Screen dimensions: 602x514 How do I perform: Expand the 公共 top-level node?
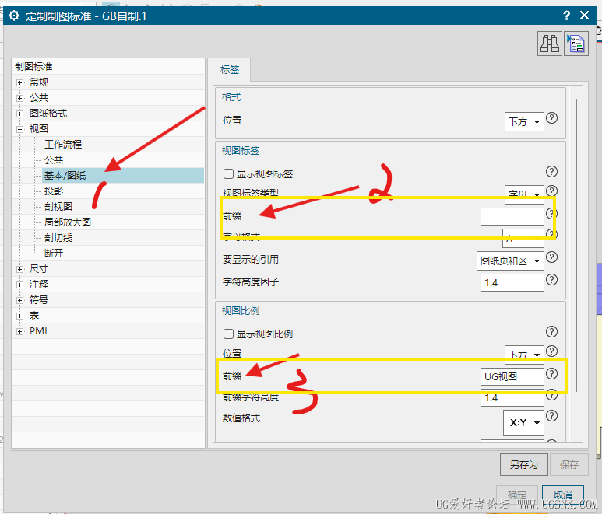coord(19,98)
